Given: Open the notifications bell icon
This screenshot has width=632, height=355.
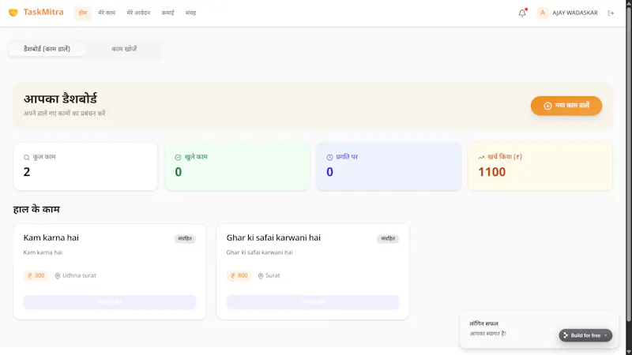Looking at the screenshot, I should coord(522,13).
